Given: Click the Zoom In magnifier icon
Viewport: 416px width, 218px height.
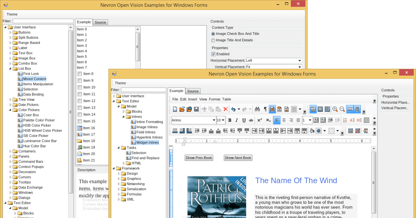Looking at the screenshot, I should click(335, 109).
